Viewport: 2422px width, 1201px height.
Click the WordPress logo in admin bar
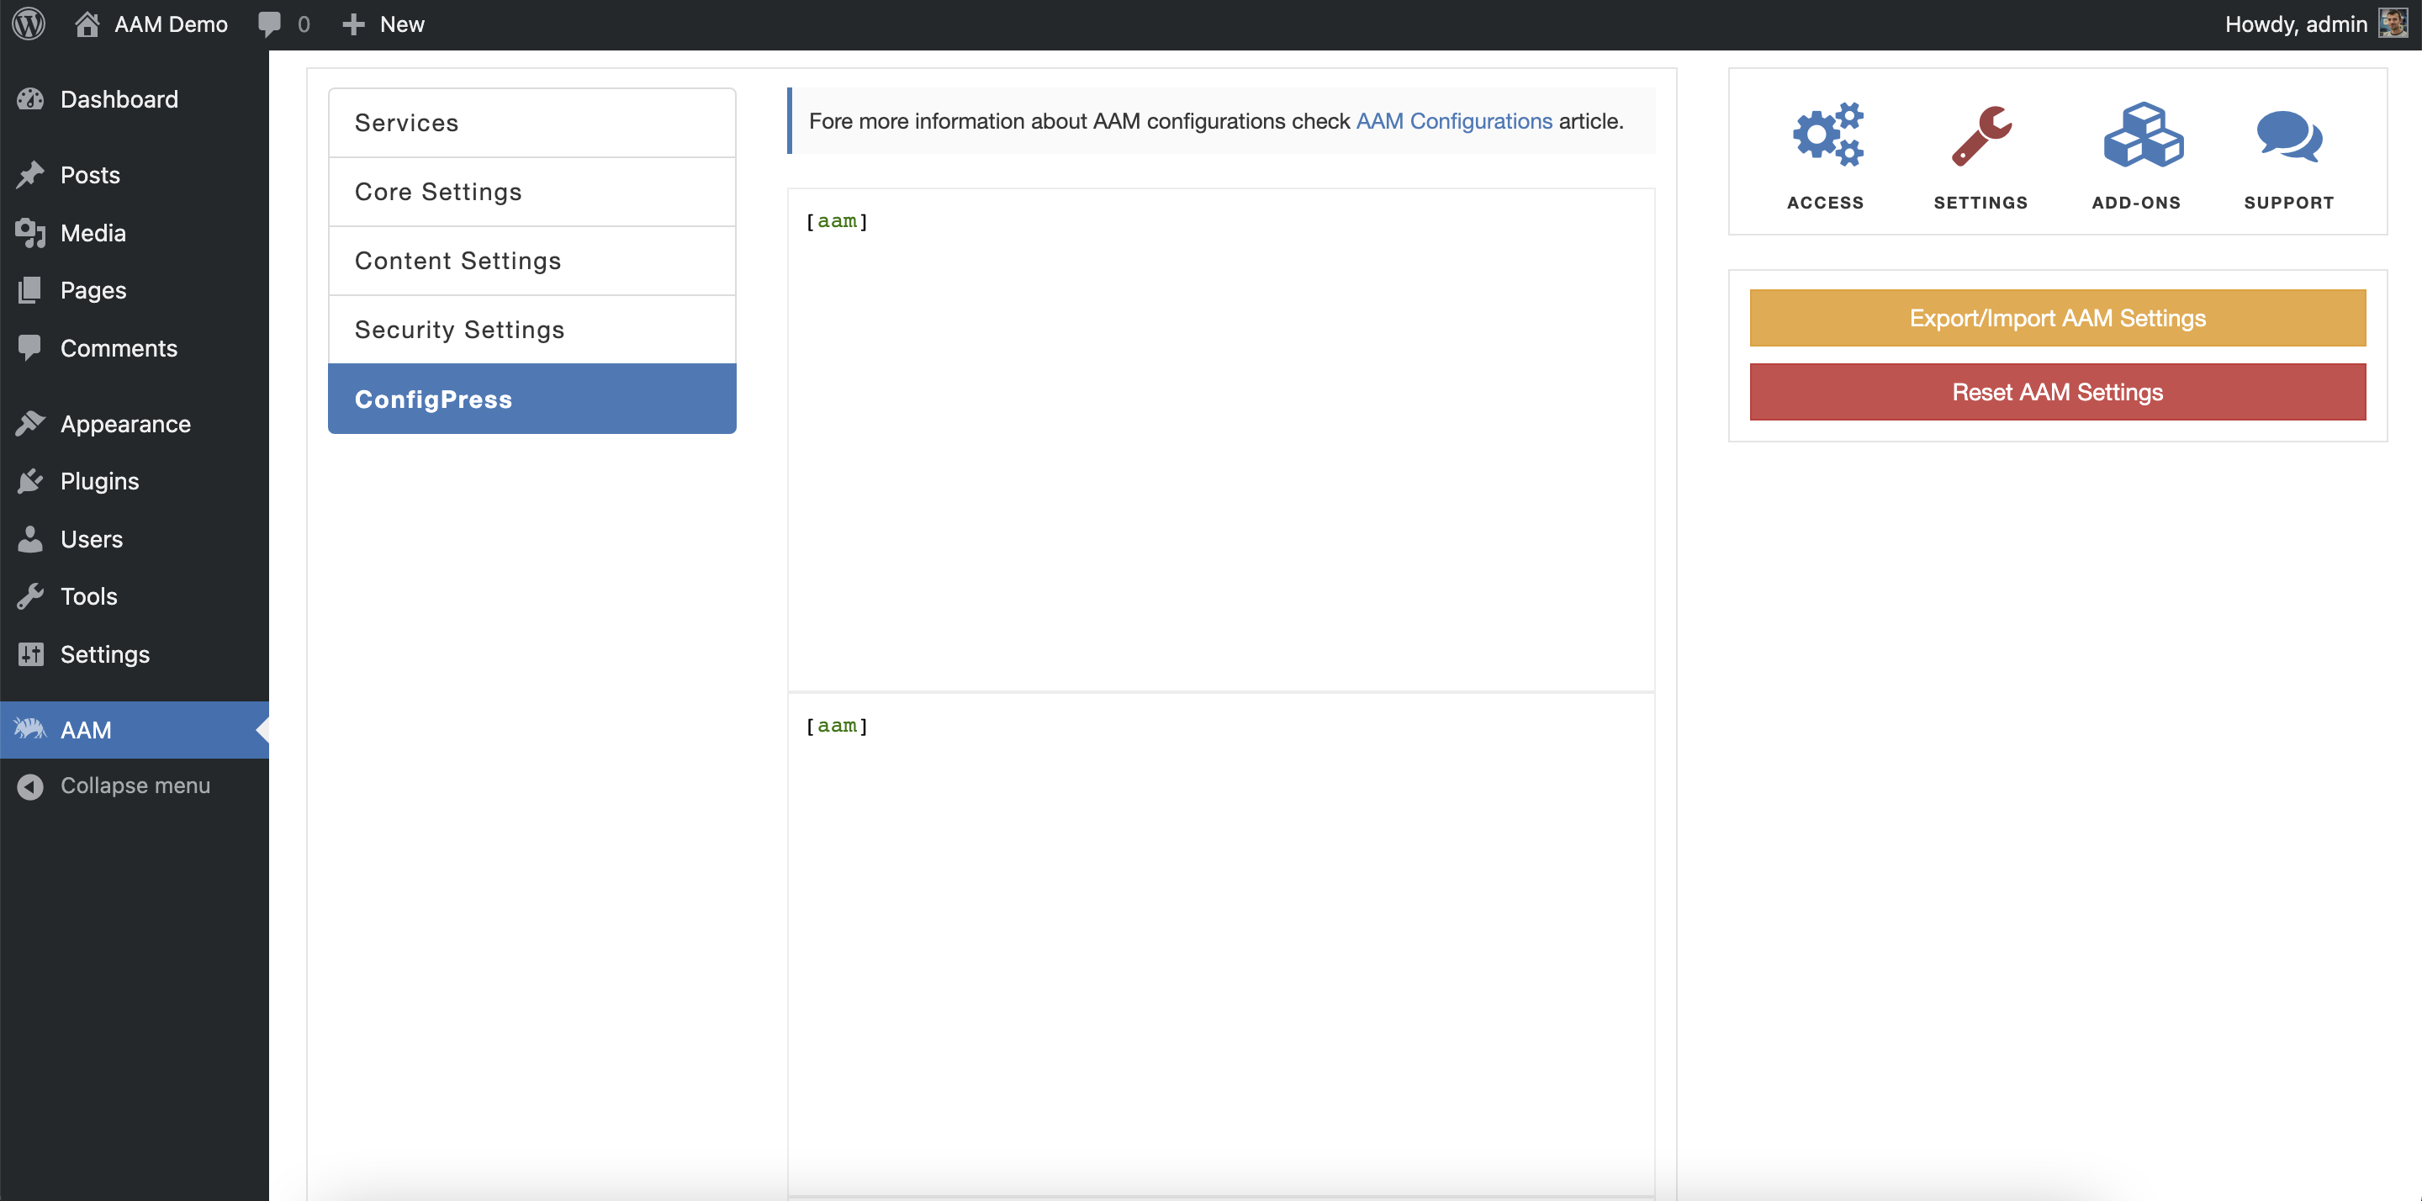pos(27,24)
